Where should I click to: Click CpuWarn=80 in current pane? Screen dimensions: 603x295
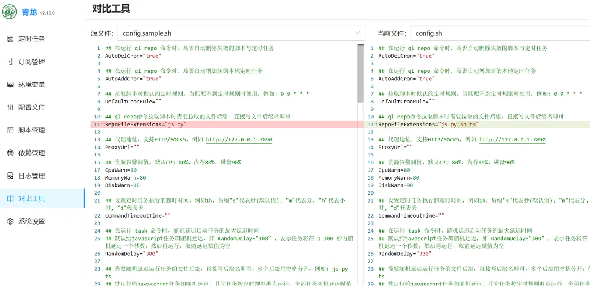point(394,170)
